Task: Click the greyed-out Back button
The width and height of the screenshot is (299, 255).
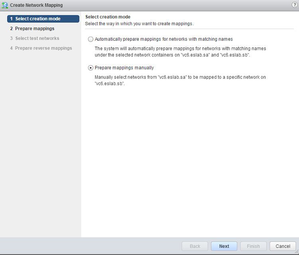Action: tap(195, 246)
